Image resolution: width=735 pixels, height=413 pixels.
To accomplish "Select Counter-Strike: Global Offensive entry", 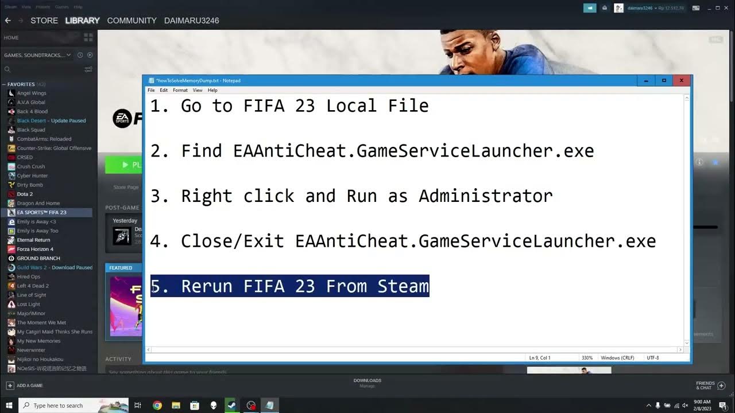I will coord(54,148).
